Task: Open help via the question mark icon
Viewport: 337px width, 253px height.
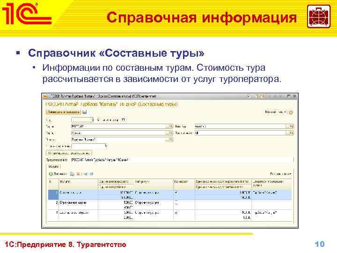Action: tap(291, 112)
